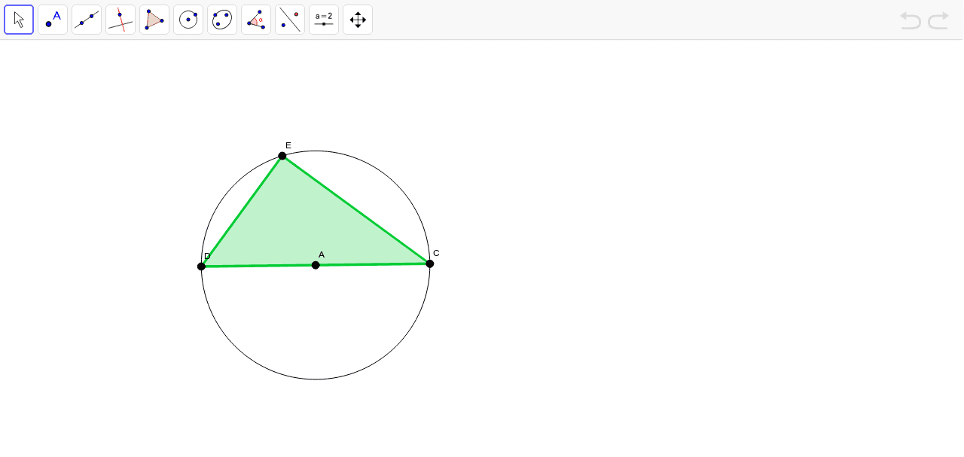Select the green segment from E to C
This screenshot has height=457, width=964.
point(356,210)
